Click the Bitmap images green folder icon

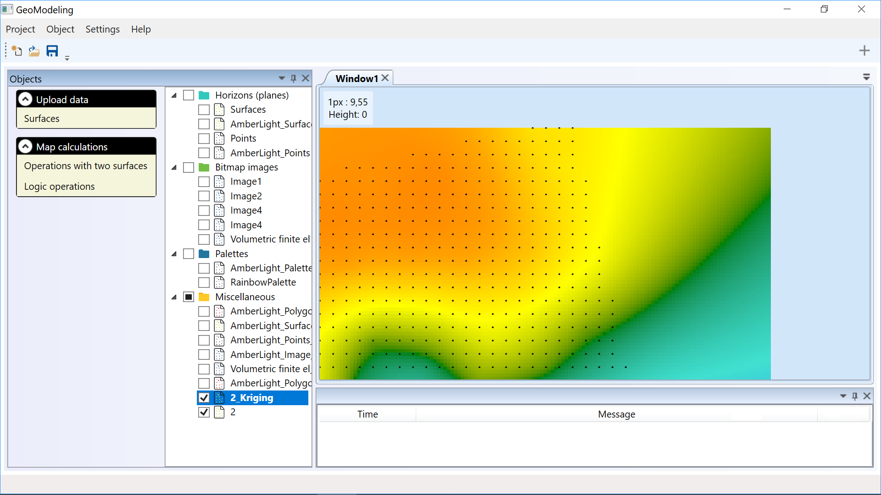(204, 167)
